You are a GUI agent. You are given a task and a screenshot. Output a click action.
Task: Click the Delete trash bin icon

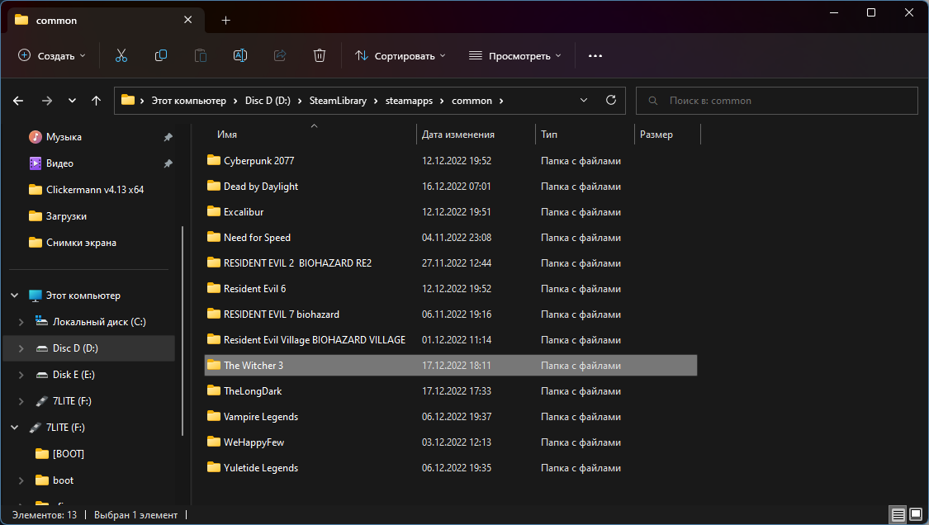coord(320,55)
